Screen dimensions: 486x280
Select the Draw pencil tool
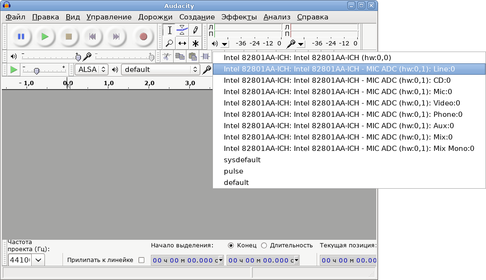[x=195, y=30]
